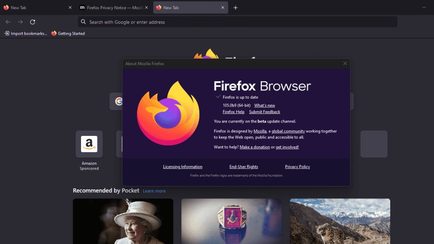Open the Masonic ring Pocket story thumbnail
This screenshot has height=244, width=434.
point(231,221)
